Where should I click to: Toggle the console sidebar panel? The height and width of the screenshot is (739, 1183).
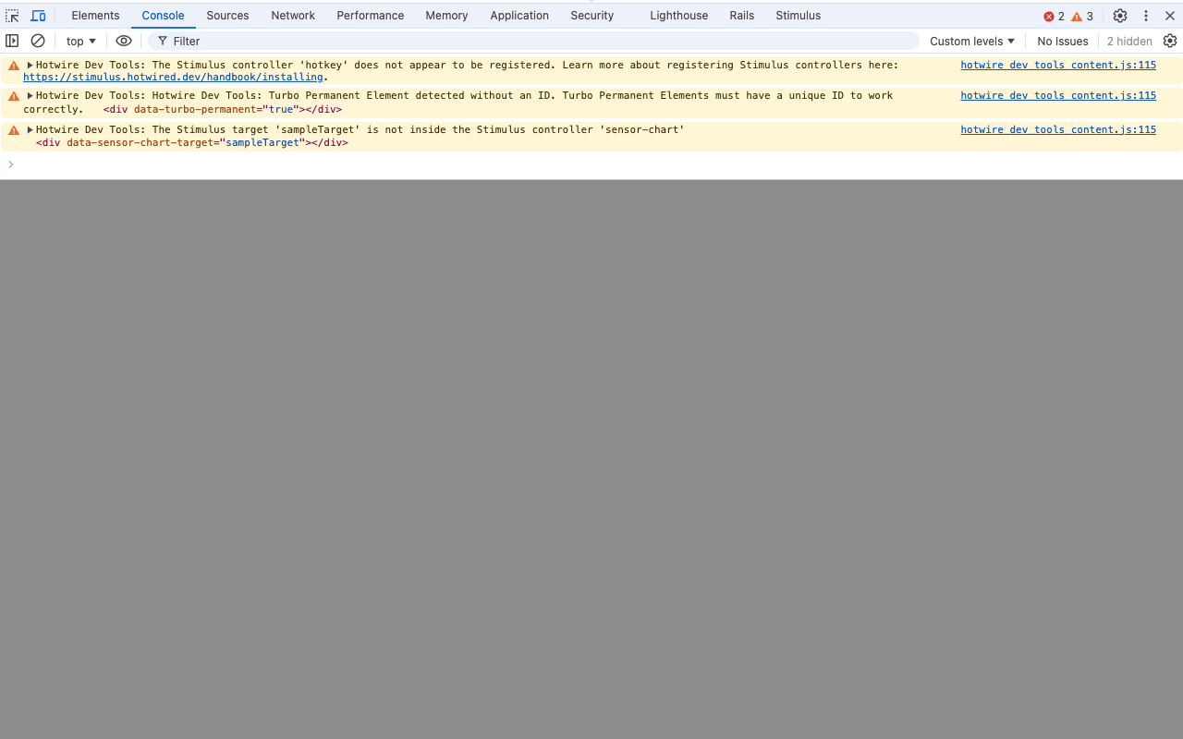[x=12, y=41]
